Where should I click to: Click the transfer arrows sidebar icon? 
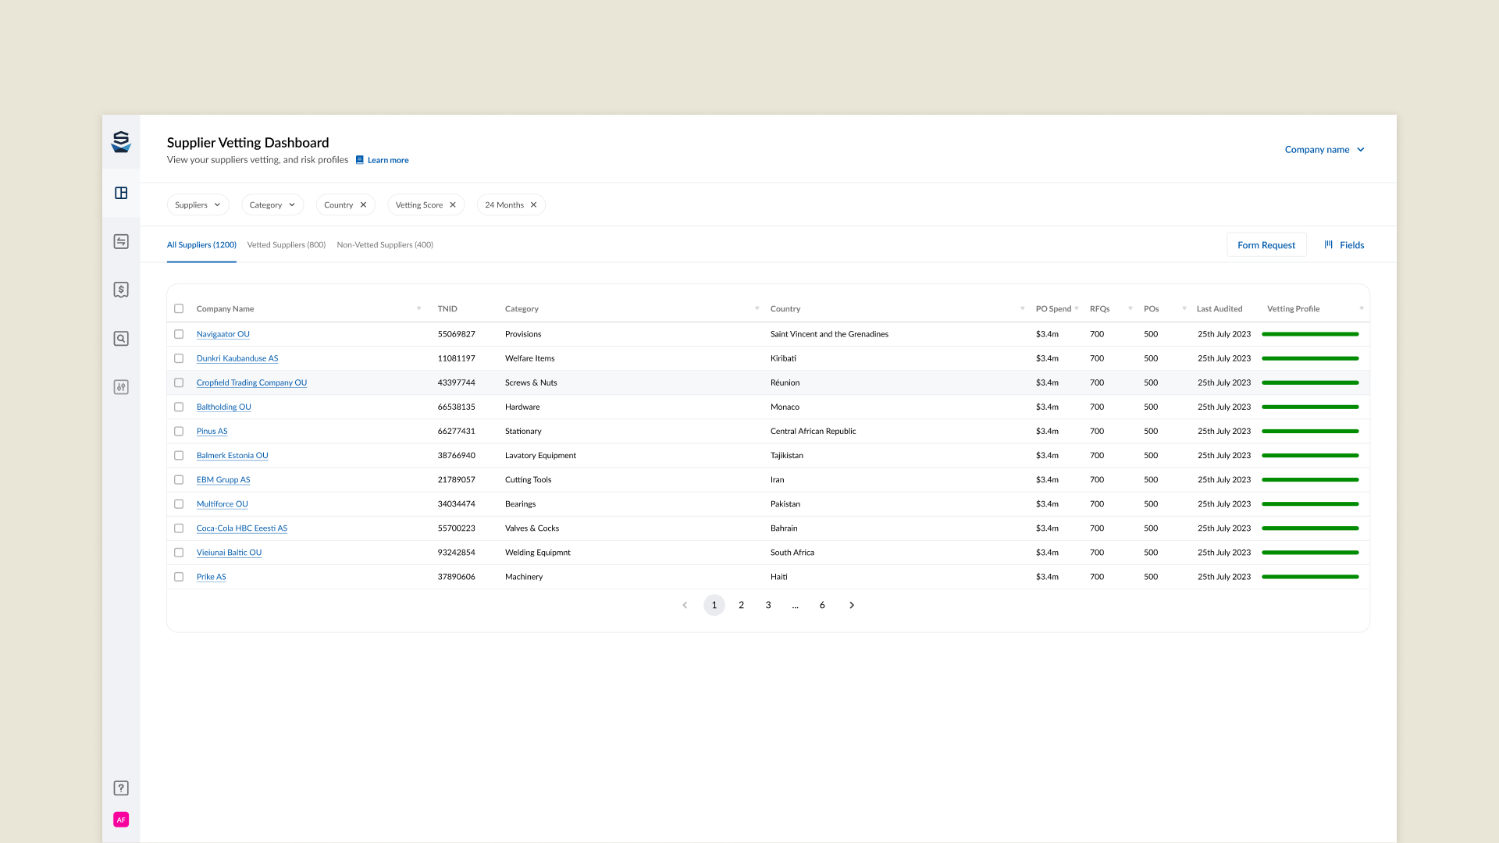coord(121,242)
